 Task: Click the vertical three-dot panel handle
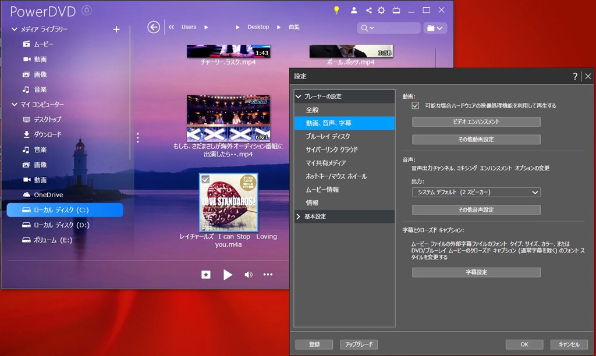pyautogui.click(x=137, y=137)
